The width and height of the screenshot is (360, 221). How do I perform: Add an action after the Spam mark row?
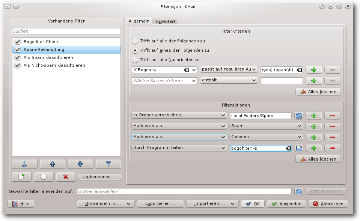pos(314,126)
